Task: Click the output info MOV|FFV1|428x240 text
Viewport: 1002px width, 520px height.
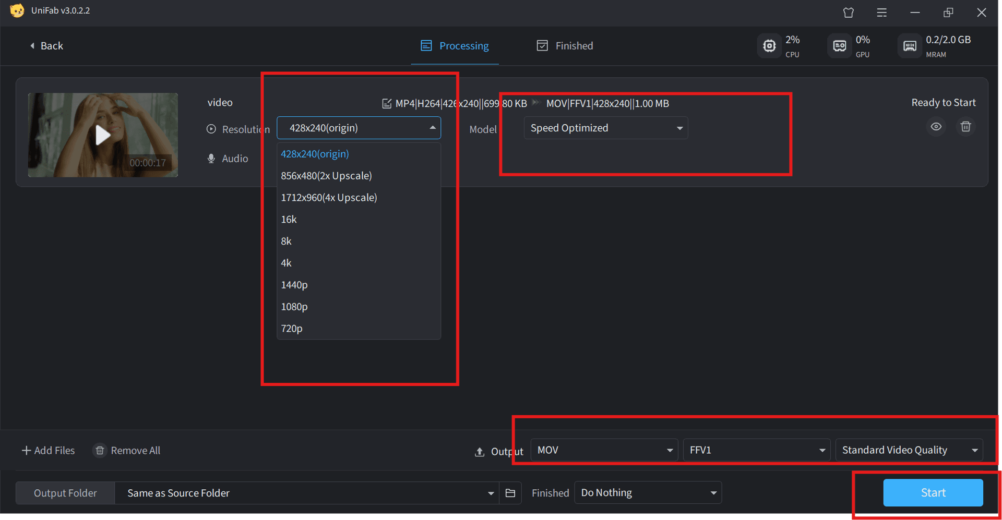Action: tap(607, 103)
